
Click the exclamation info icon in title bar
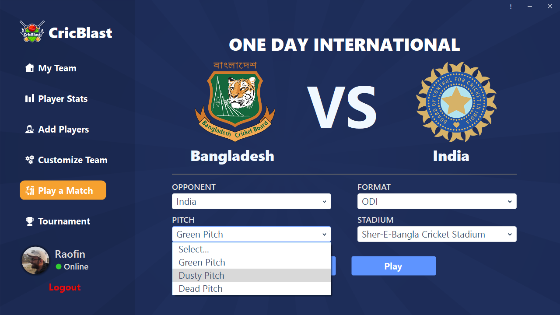tap(511, 7)
